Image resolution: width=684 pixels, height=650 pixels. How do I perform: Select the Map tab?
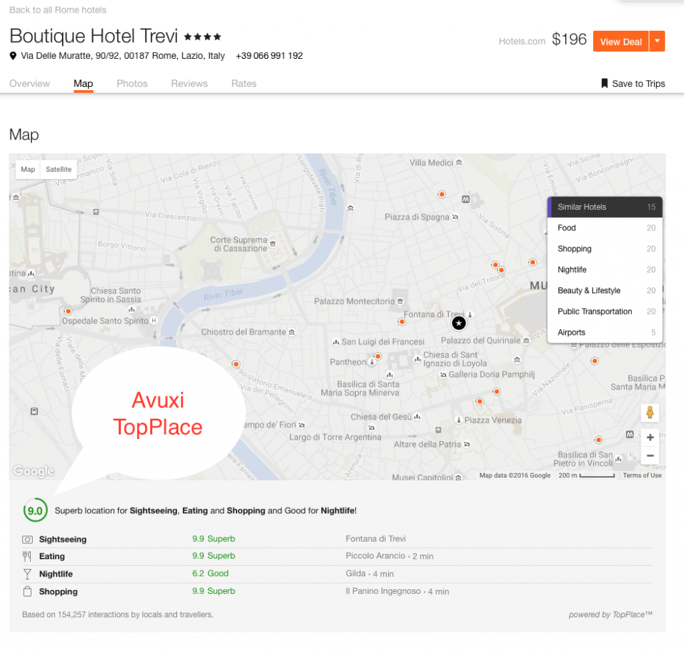[83, 84]
